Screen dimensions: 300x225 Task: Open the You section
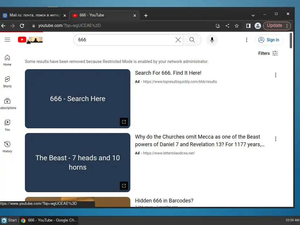(7, 125)
